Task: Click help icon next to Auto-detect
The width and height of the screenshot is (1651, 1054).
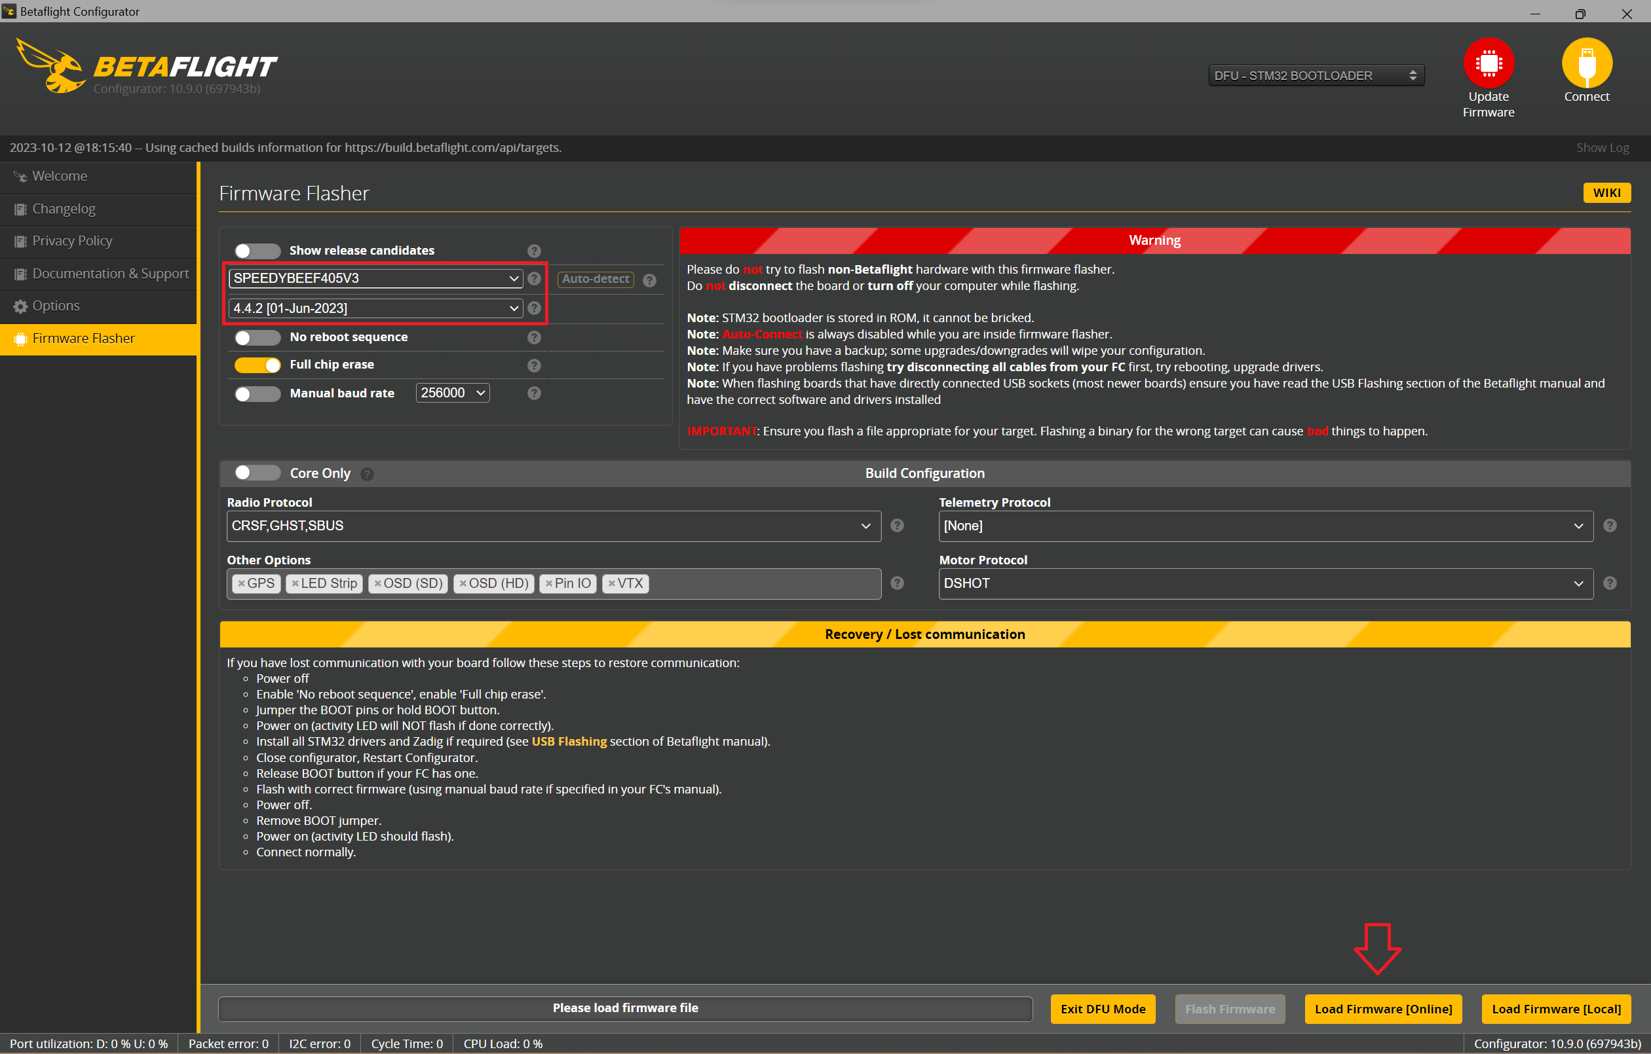Action: click(649, 280)
